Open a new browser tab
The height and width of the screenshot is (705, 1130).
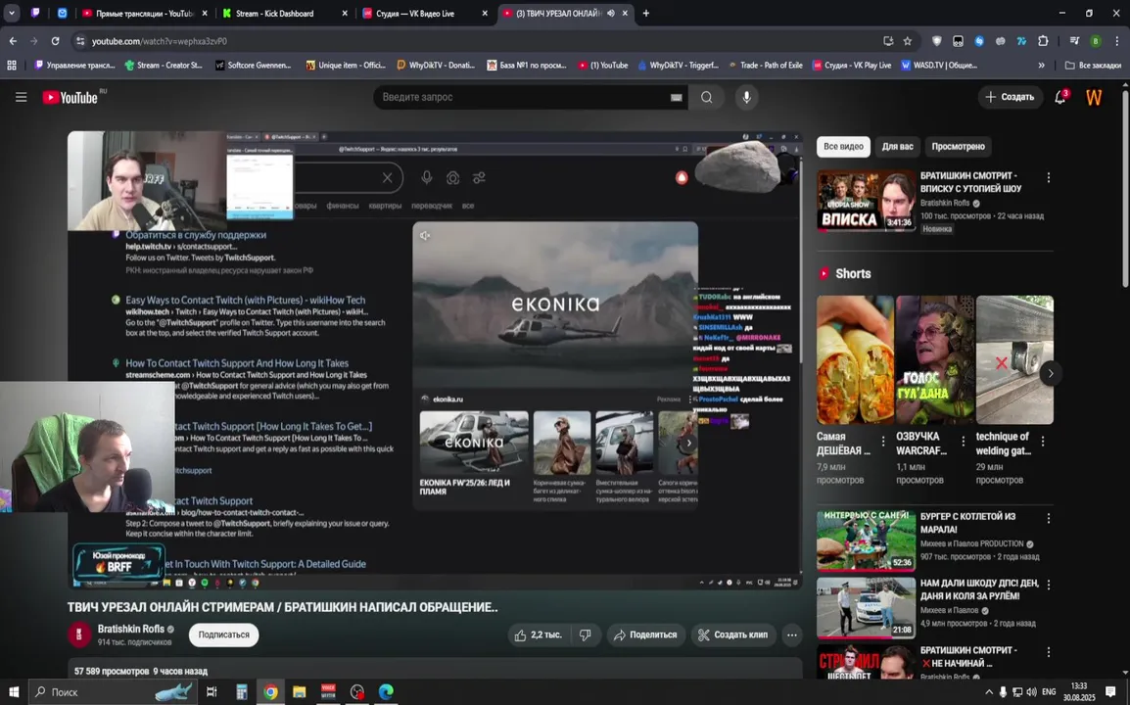pyautogui.click(x=645, y=13)
